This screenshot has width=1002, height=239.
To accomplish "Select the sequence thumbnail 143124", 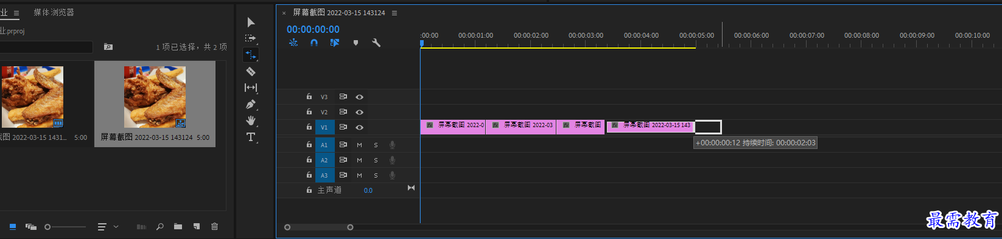I will [155, 97].
